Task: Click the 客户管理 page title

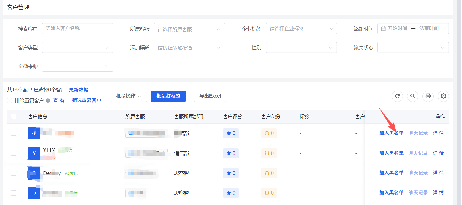Action: (x=18, y=8)
